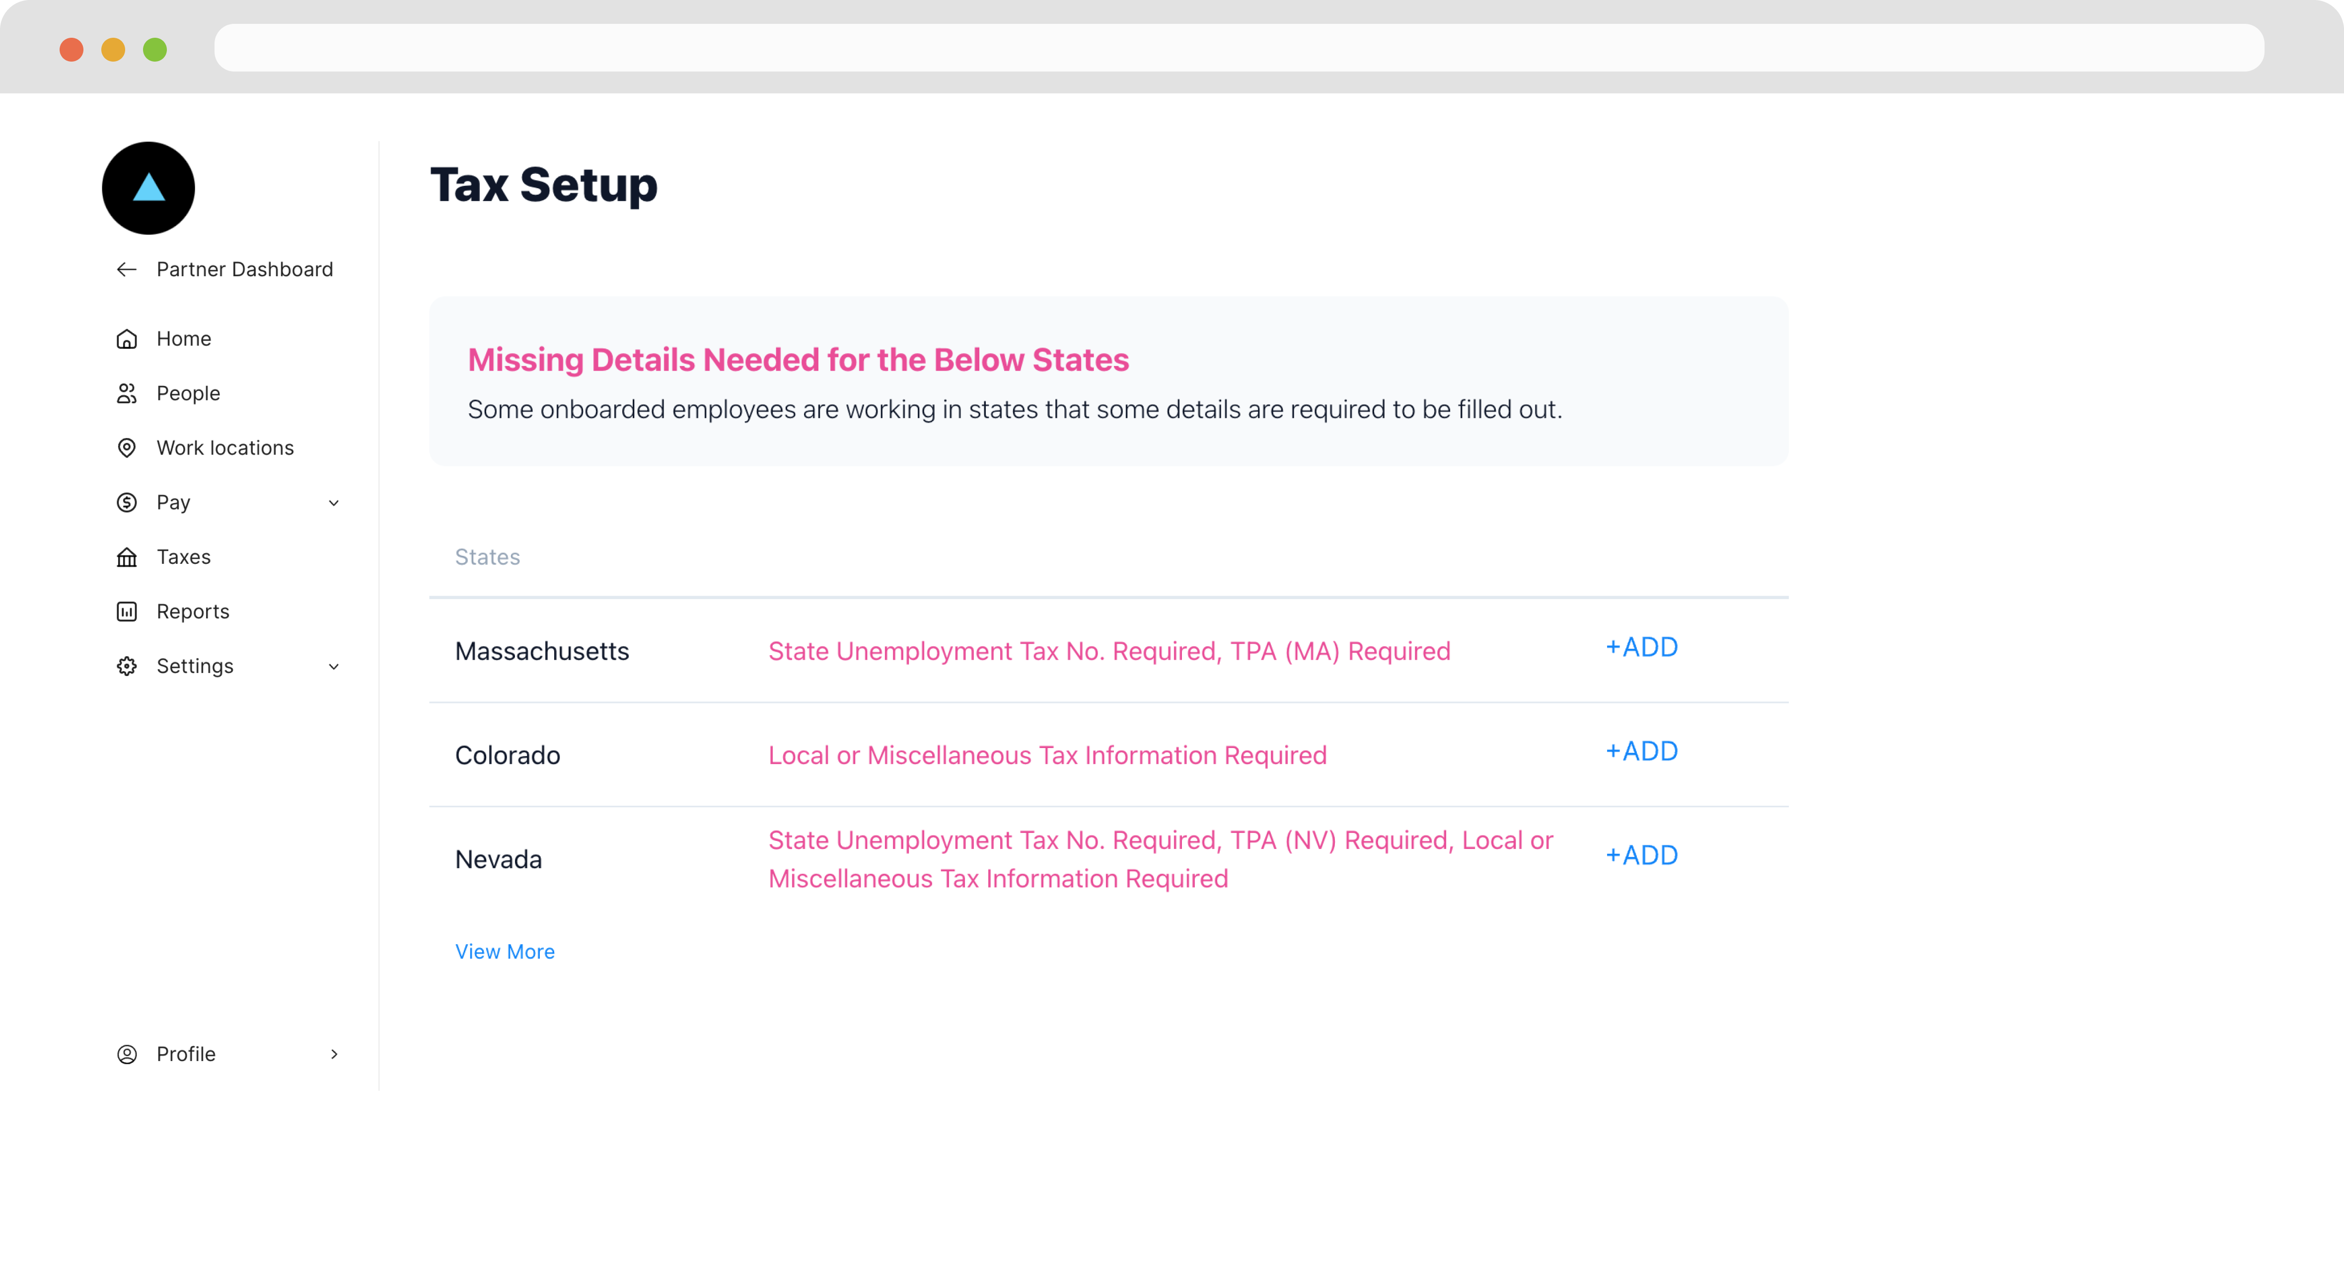Click the Profile user circle icon
This screenshot has width=2344, height=1286.
[x=127, y=1054]
